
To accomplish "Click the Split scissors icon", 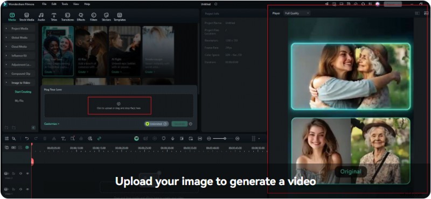I will pos(54,139).
